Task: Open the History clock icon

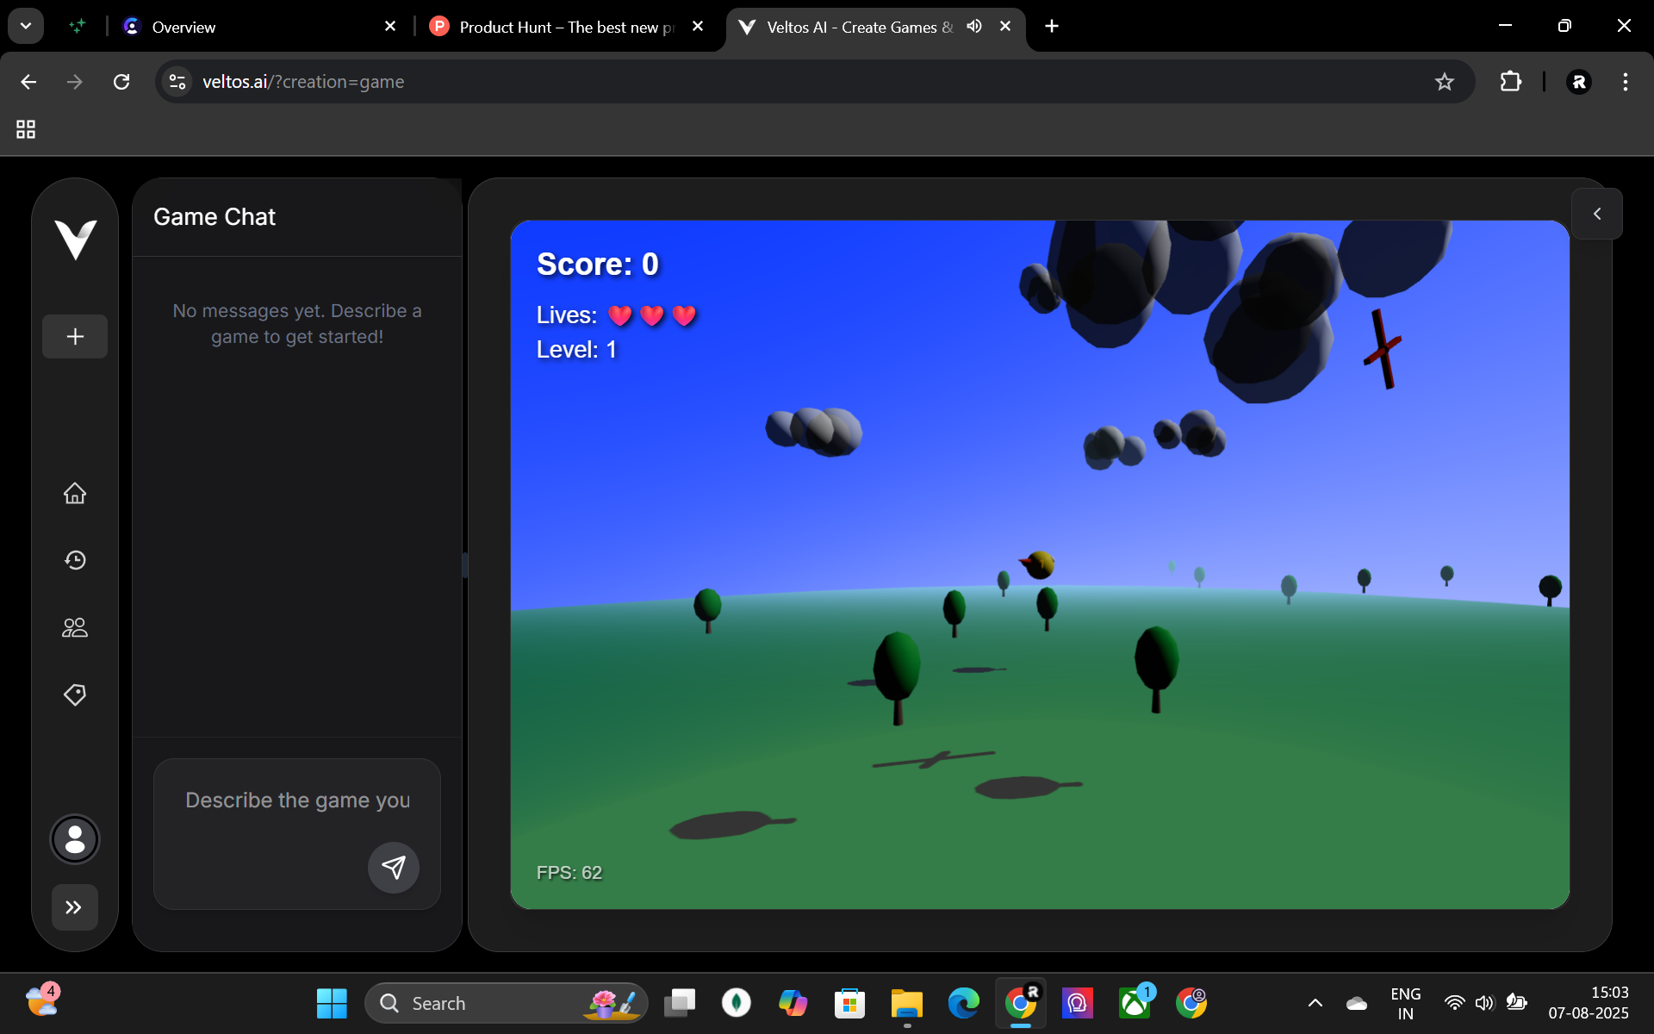Action: pyautogui.click(x=75, y=560)
